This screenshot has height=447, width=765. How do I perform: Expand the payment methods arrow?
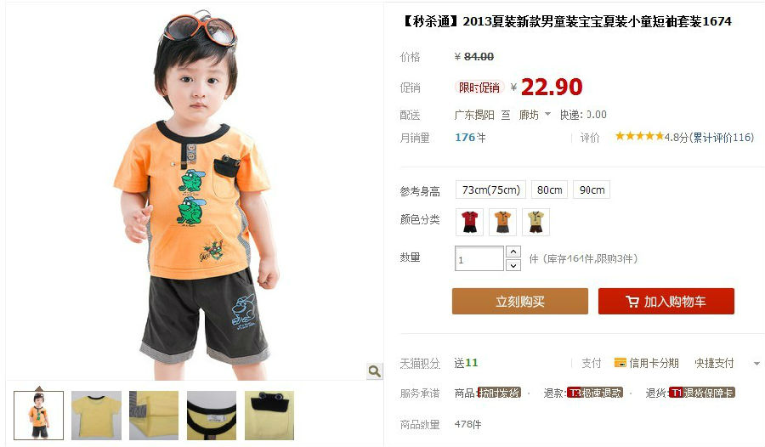(756, 364)
